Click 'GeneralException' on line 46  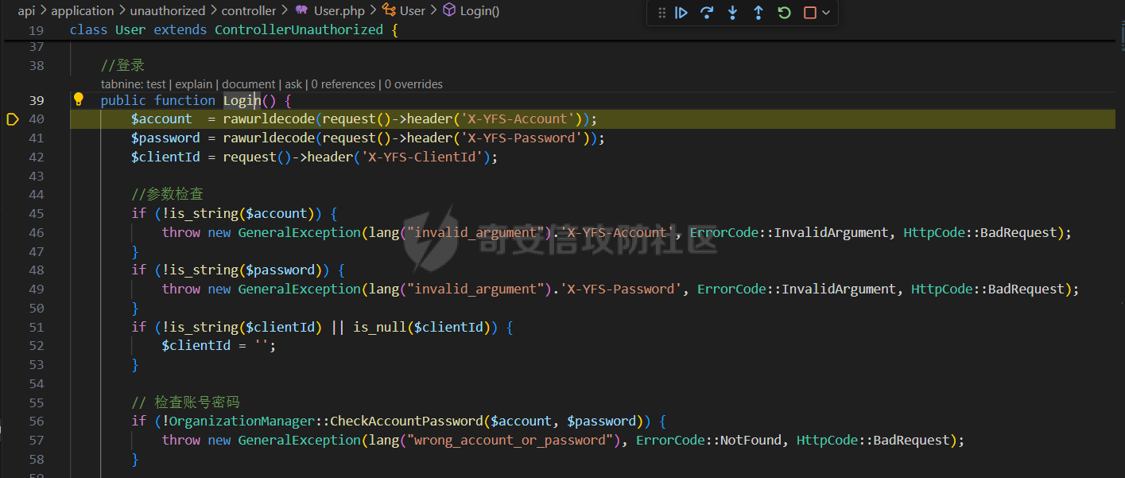pos(299,233)
